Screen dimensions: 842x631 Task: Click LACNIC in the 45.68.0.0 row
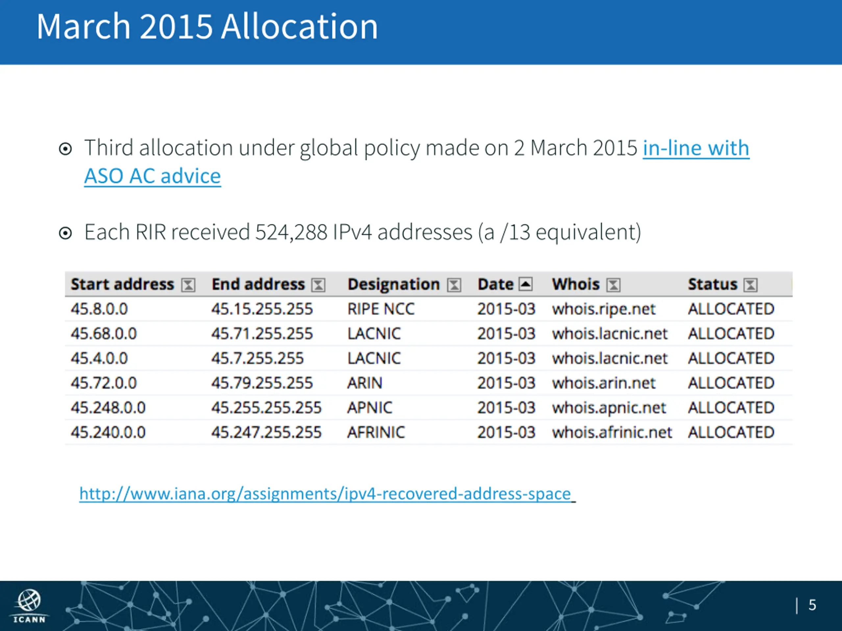(374, 334)
